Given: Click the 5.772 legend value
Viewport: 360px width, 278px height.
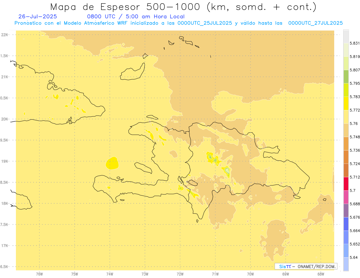Looking at the screenshot, I should pyautogui.click(x=355, y=110).
